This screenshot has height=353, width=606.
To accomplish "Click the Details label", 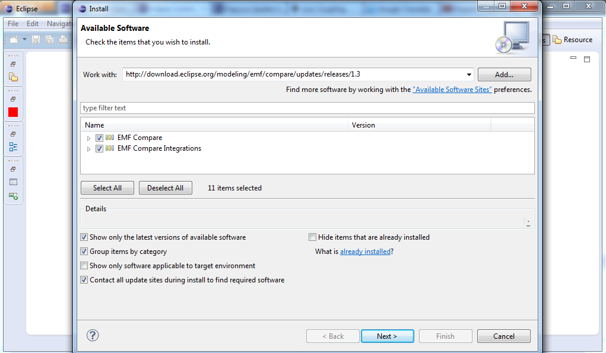I will [x=96, y=209].
